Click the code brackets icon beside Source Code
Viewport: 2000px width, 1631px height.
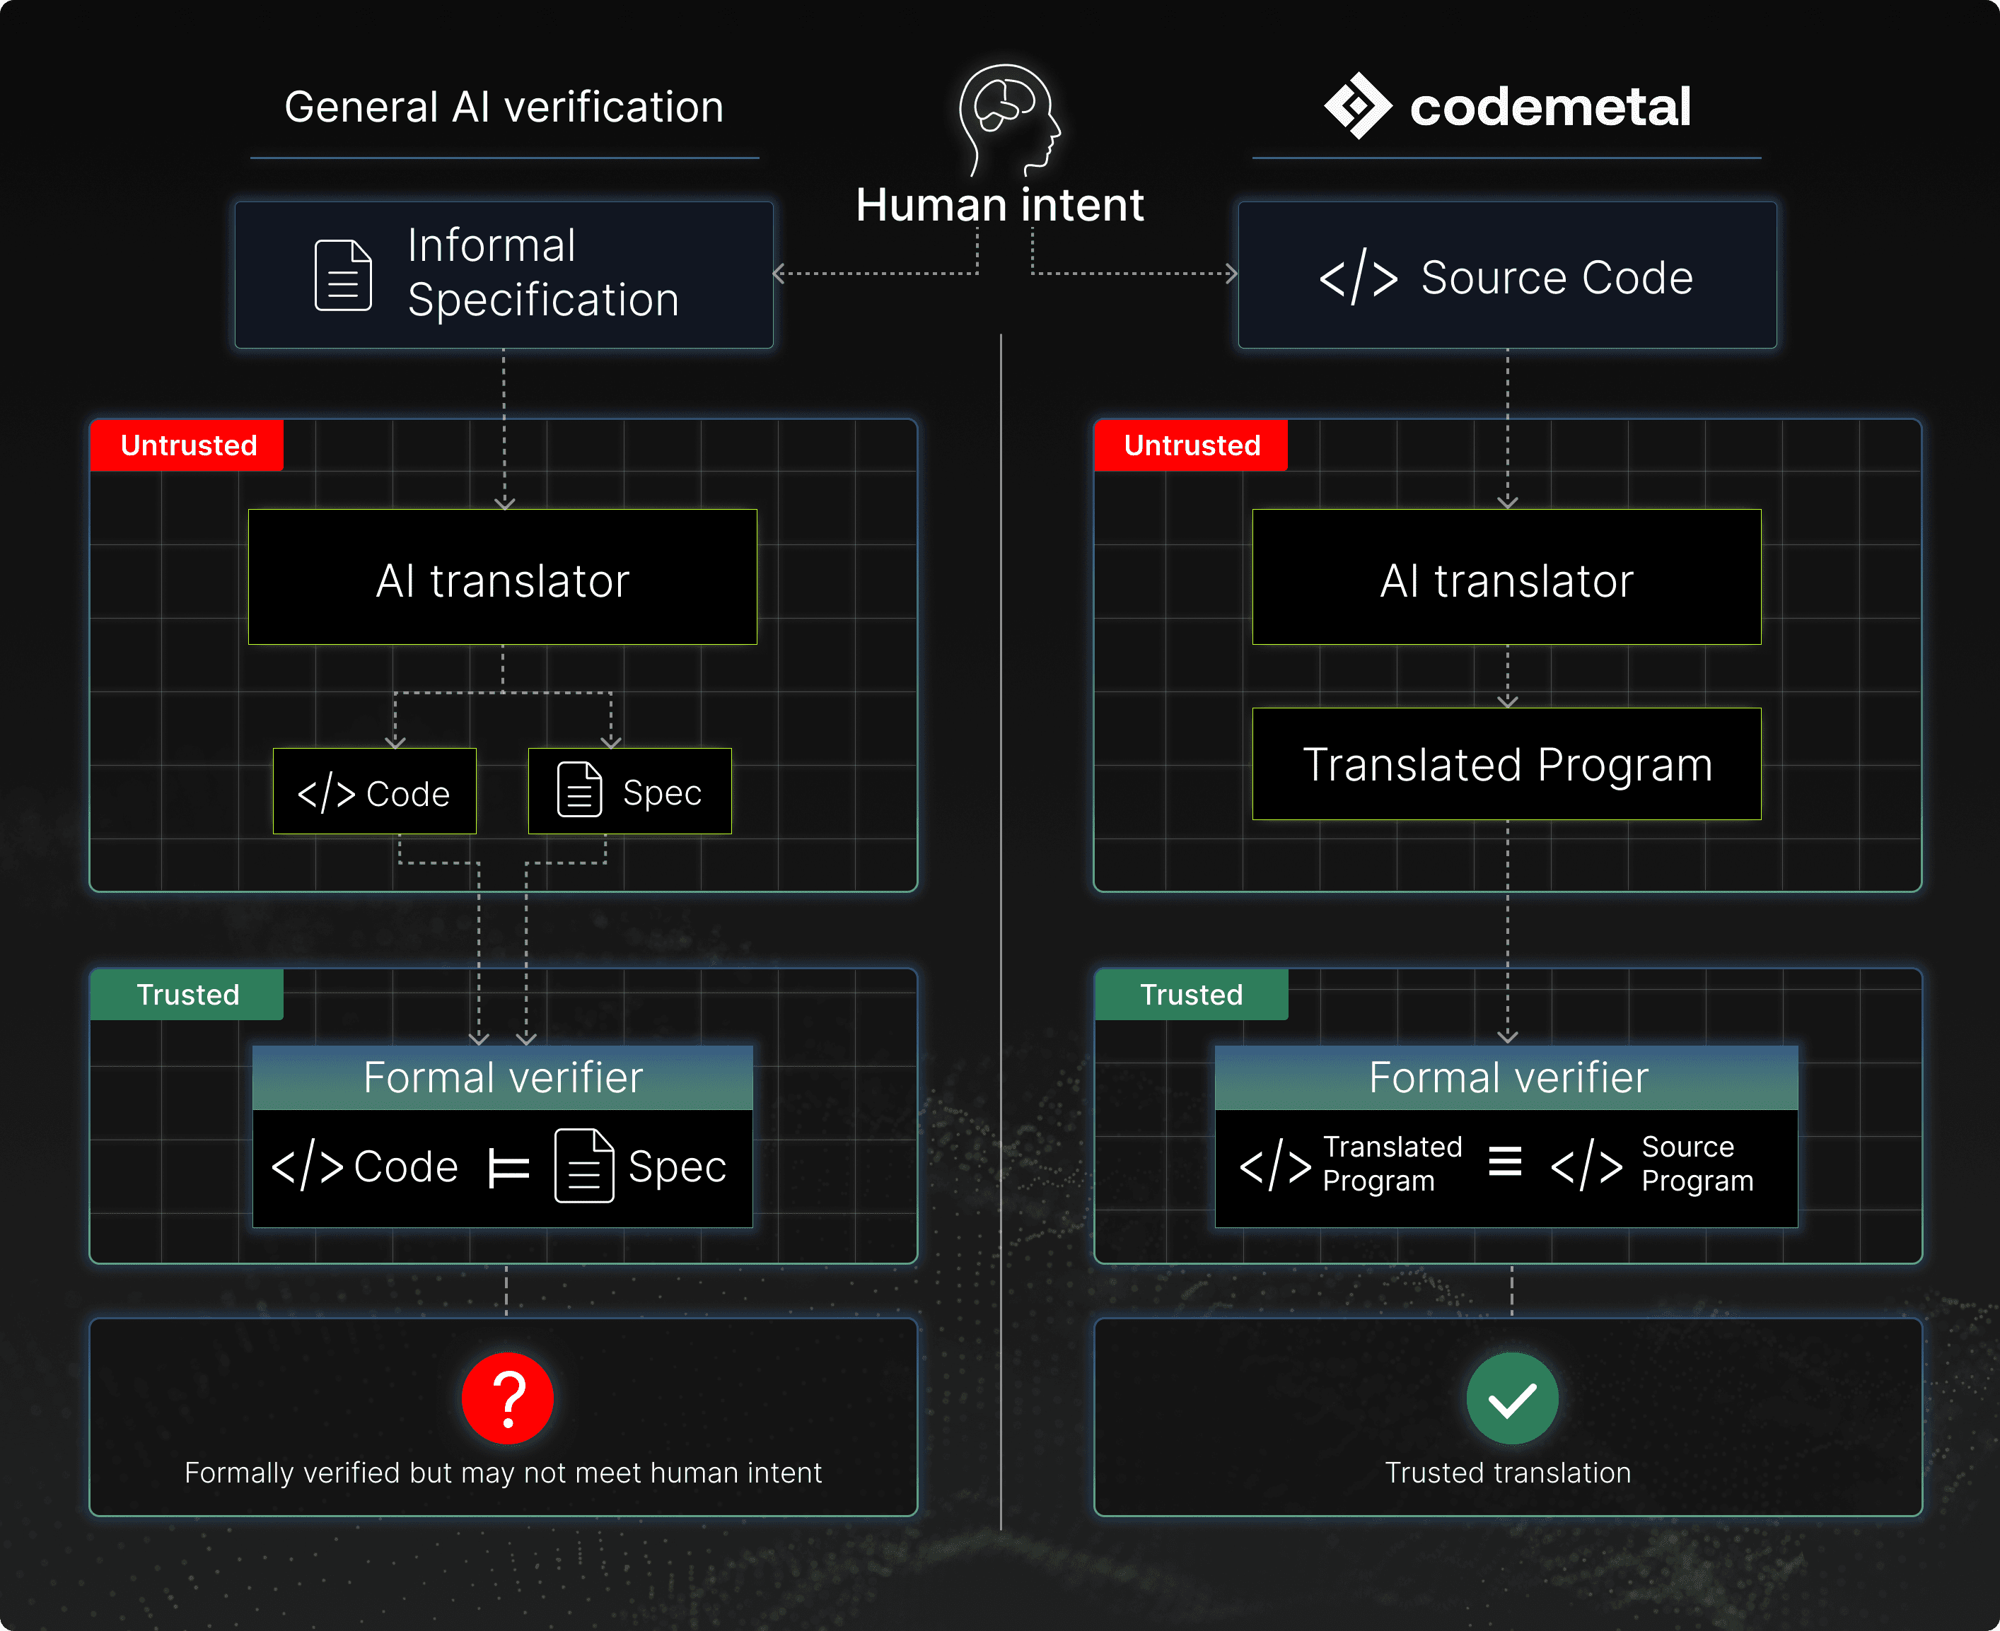pyautogui.click(x=1358, y=278)
